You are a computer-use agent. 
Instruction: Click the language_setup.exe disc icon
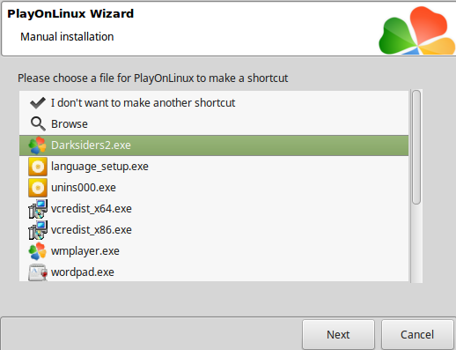coord(38,167)
